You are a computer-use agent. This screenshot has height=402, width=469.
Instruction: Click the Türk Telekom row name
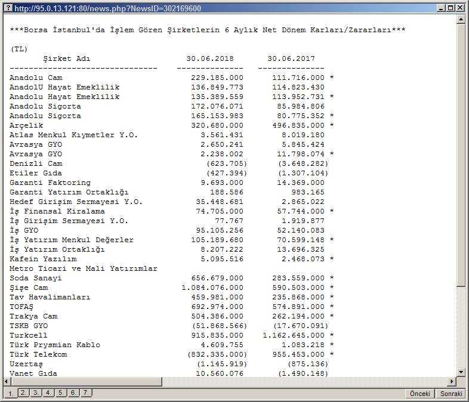point(38,354)
